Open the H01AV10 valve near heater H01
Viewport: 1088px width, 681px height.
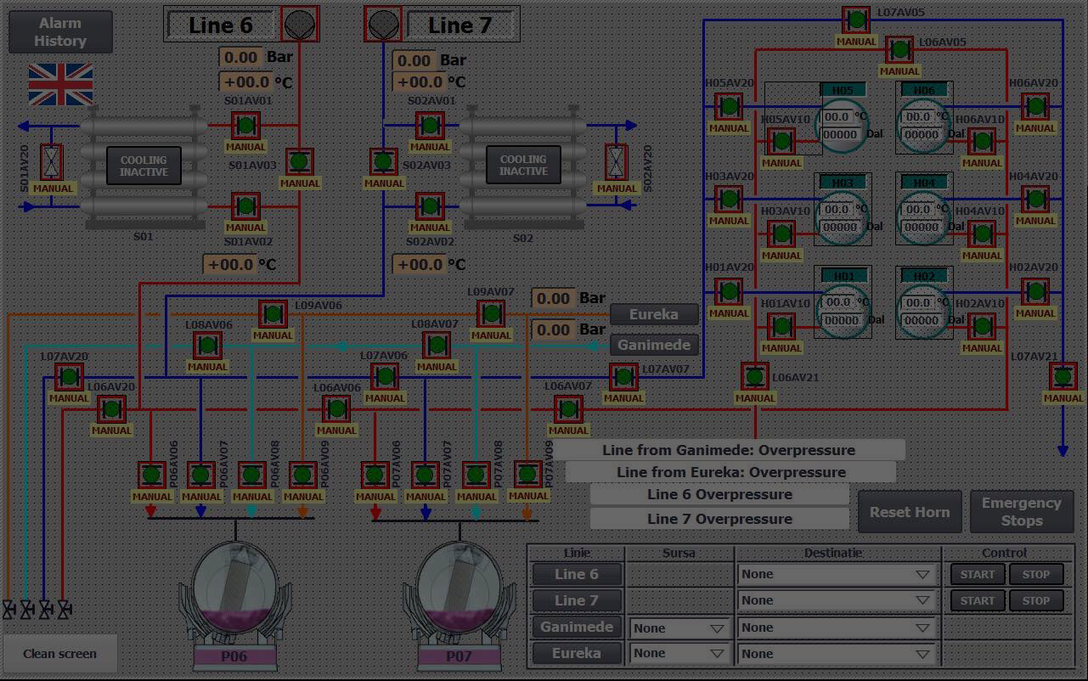781,325
